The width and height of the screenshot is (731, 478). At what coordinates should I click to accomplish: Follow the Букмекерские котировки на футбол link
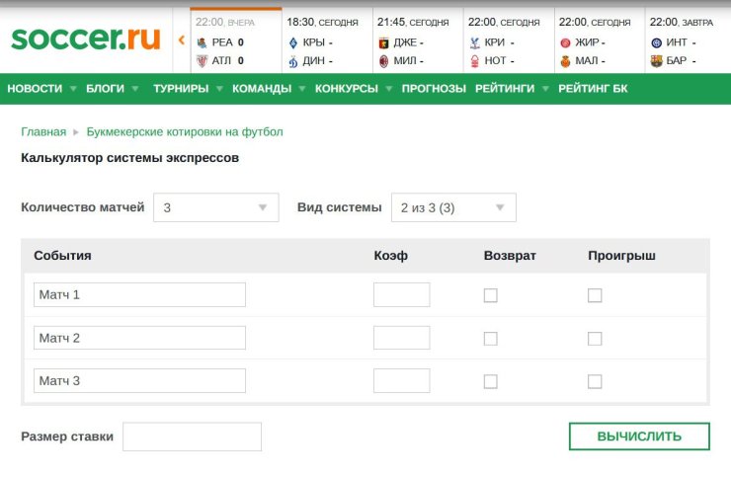pyautogui.click(x=185, y=131)
